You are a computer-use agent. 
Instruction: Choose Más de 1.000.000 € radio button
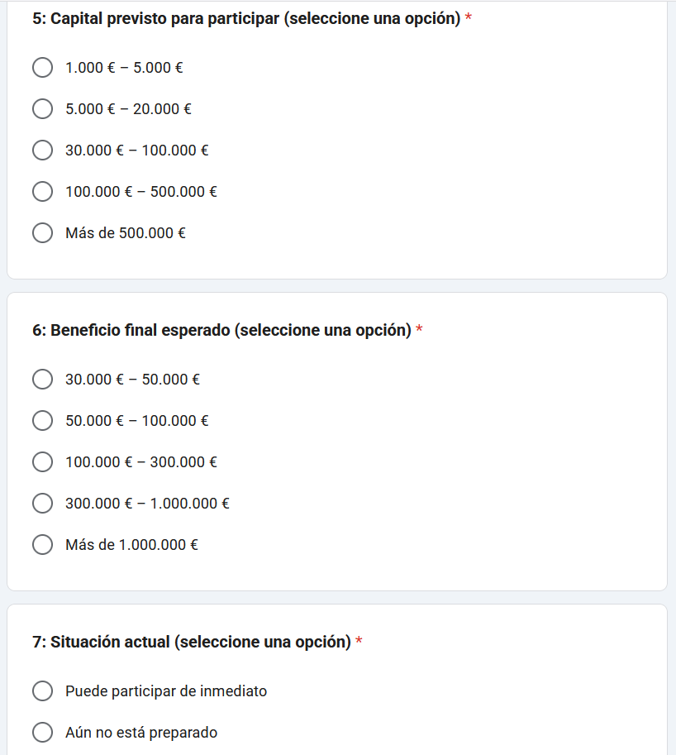(x=42, y=545)
